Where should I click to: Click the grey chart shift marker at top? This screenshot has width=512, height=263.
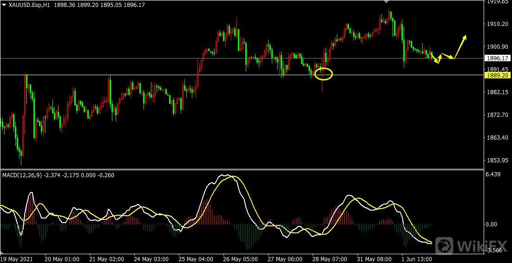pyautogui.click(x=387, y=2)
